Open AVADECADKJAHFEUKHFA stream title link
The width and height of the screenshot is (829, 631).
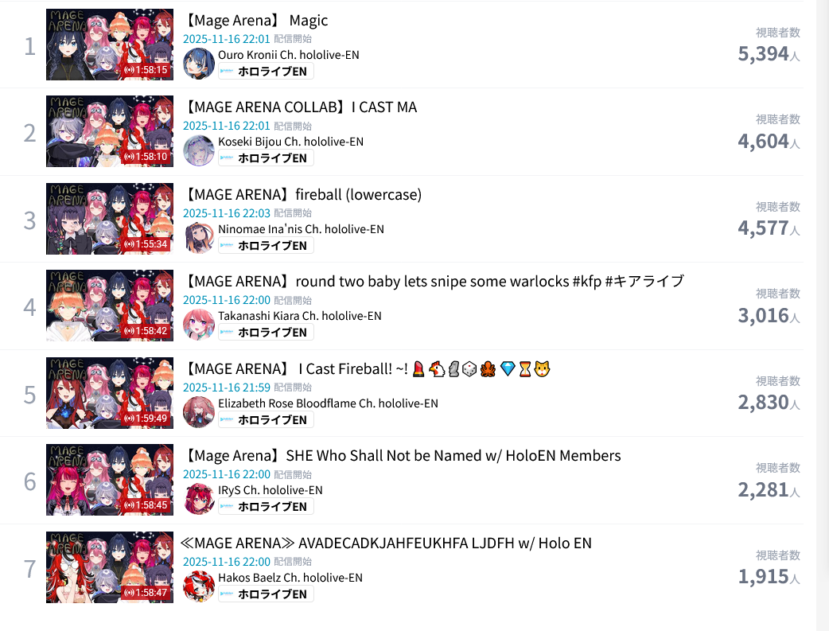[x=386, y=543]
